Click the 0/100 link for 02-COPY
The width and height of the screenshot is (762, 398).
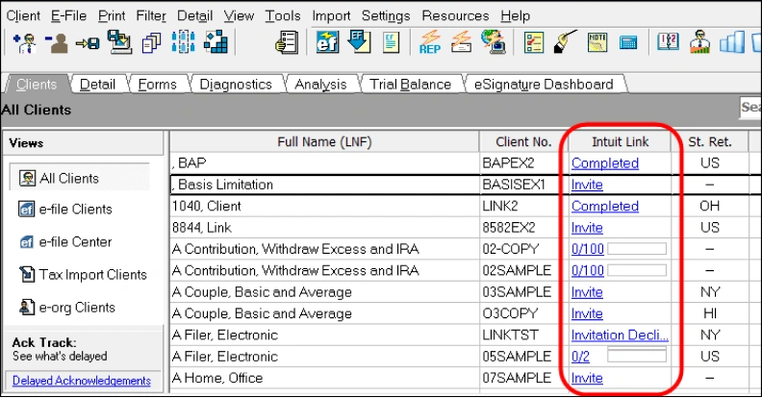588,249
